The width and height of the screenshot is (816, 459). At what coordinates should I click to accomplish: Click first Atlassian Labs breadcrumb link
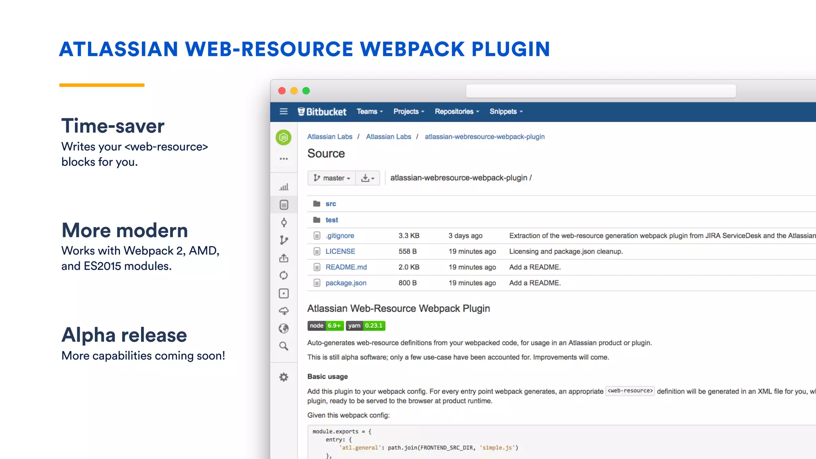pyautogui.click(x=330, y=137)
